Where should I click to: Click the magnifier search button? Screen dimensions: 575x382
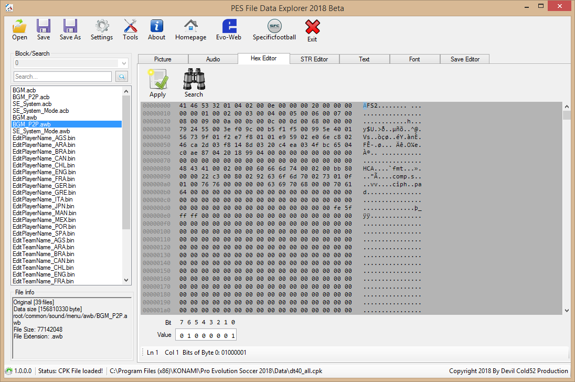[x=121, y=76]
